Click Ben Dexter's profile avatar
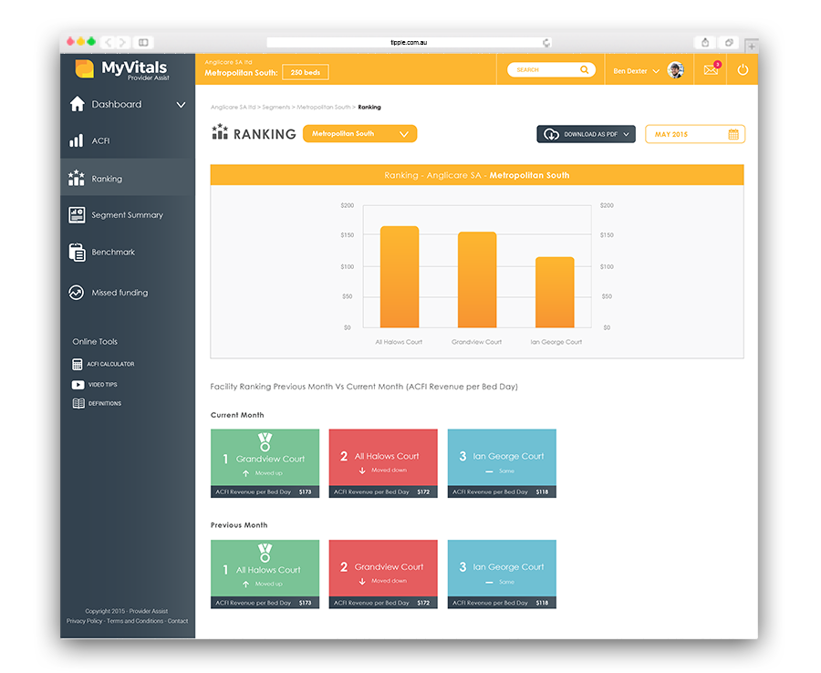The image size is (821, 673). 675,69
